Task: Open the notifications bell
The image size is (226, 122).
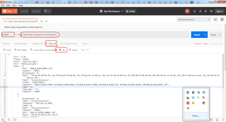Action: click(206, 11)
